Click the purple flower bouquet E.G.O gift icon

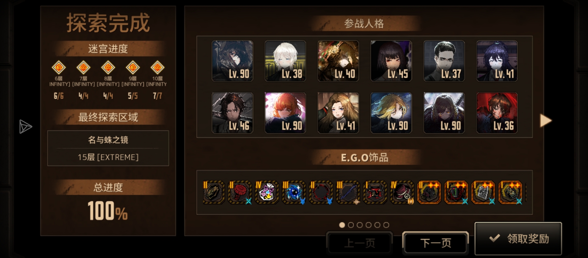267,193
